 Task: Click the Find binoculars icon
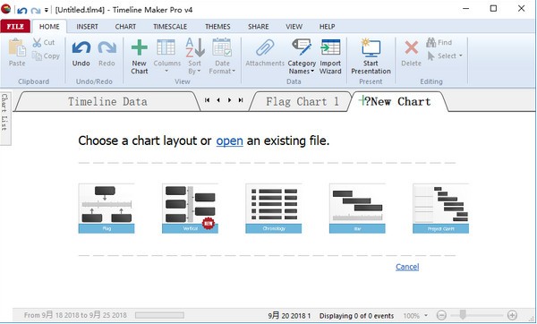(x=431, y=42)
